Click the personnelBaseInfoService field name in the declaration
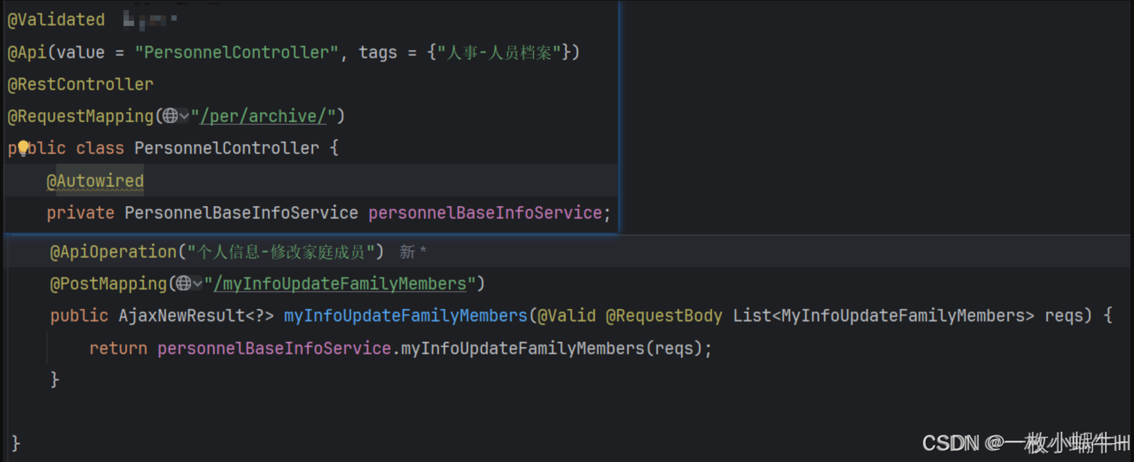This screenshot has width=1134, height=462. pyautogui.click(x=485, y=213)
